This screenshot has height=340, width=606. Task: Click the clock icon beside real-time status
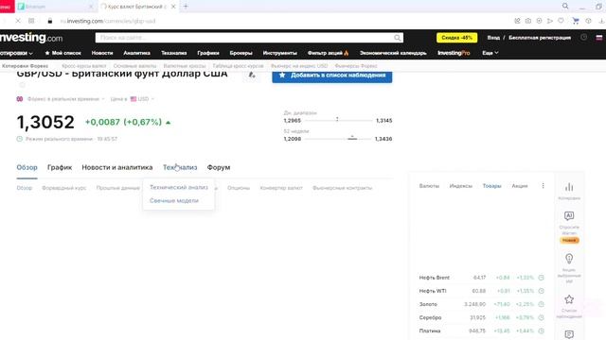[x=19, y=139]
